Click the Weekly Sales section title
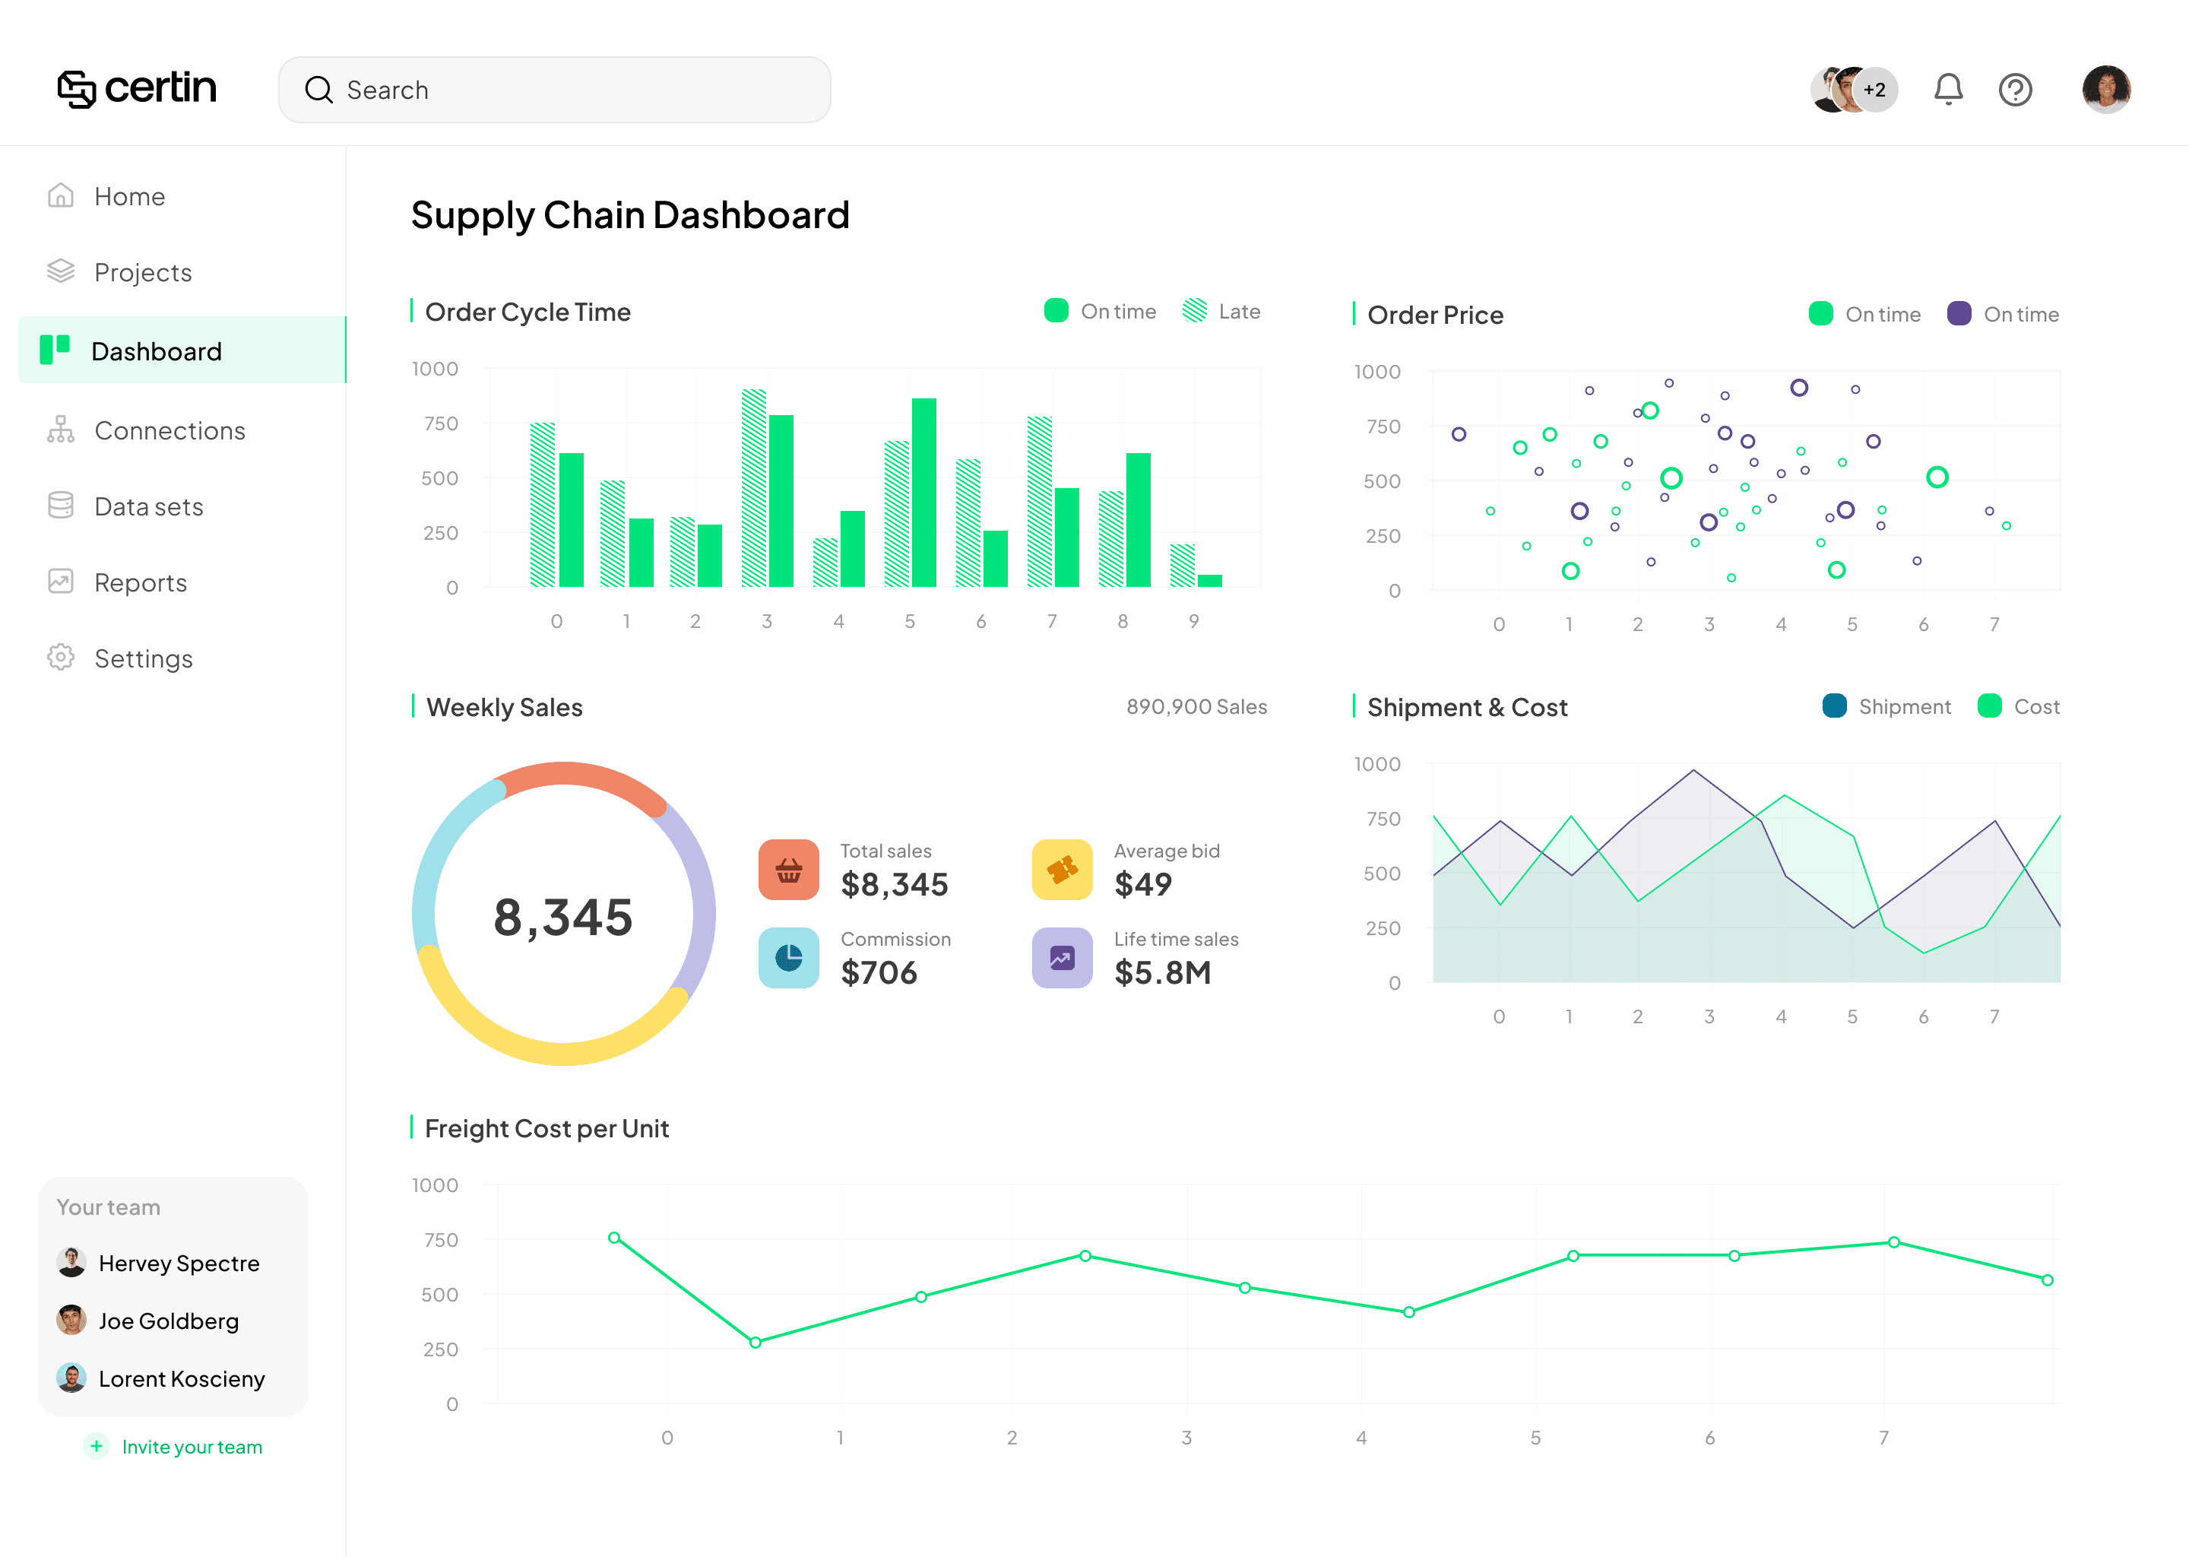 click(x=504, y=706)
